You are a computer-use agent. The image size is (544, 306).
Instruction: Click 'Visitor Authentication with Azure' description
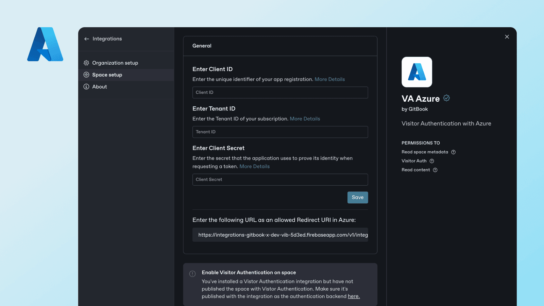coord(446,123)
